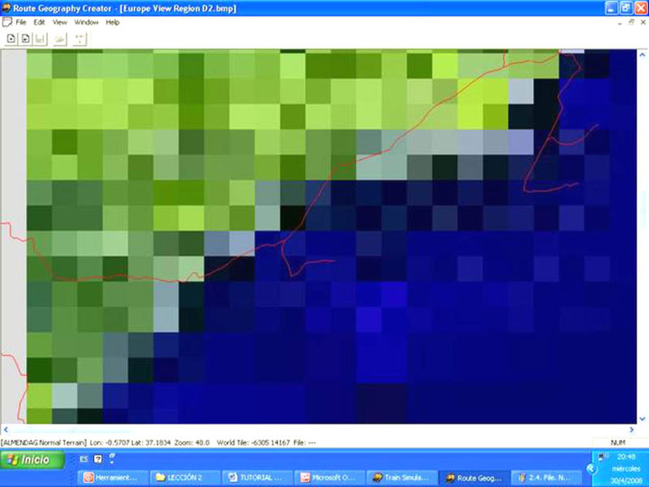Image resolution: width=649 pixels, height=487 pixels.
Task: Click the fourth toolbar icon after Save
Action: (59, 38)
